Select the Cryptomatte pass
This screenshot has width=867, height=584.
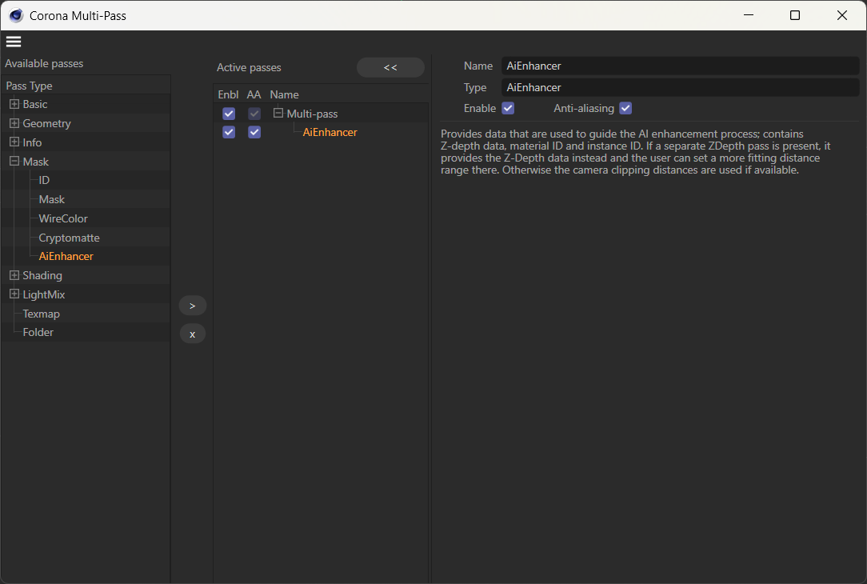point(69,238)
